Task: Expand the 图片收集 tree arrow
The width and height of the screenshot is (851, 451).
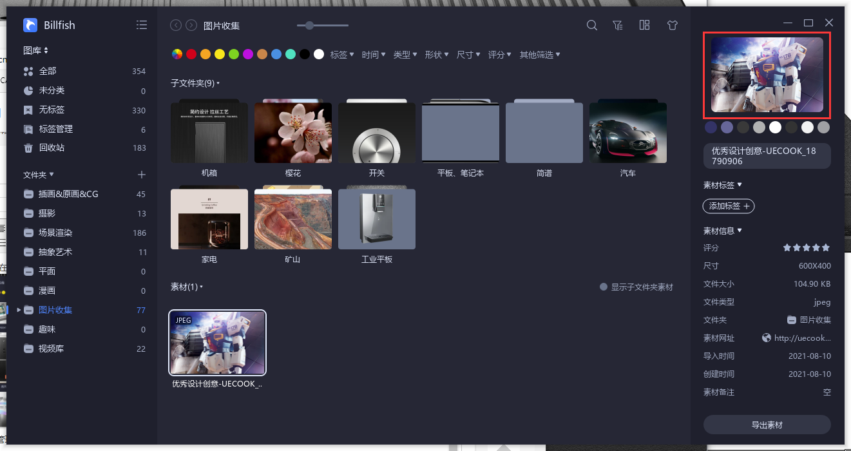Action: pos(18,310)
